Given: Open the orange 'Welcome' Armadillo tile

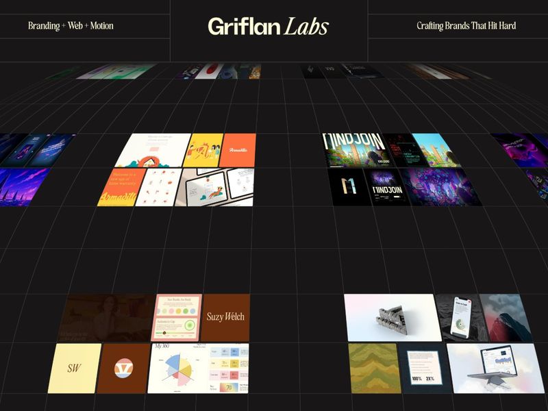Looking at the screenshot, I should (x=121, y=187).
